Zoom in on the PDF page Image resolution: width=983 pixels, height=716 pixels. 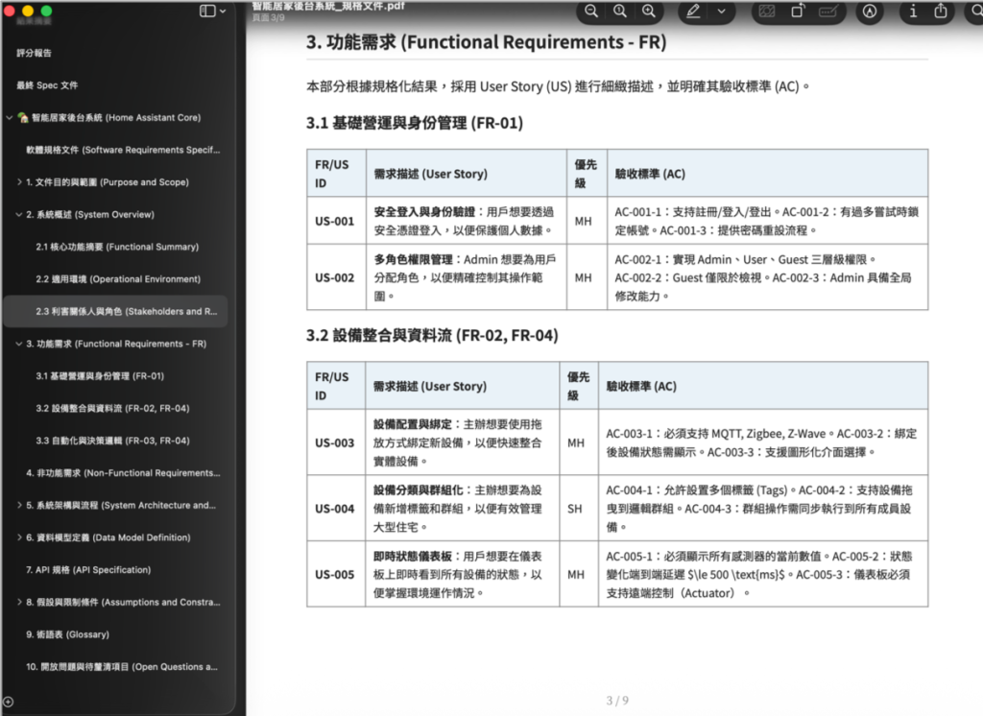point(648,11)
